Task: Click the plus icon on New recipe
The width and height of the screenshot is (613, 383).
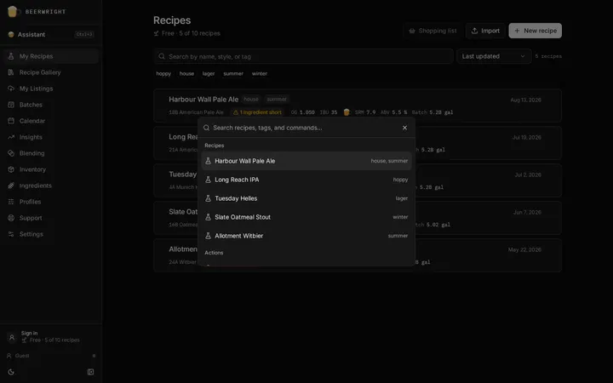Action: (518, 31)
